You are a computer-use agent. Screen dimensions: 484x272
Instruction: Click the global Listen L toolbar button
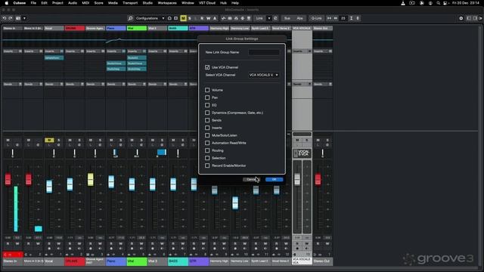pyautogui.click(x=196, y=18)
